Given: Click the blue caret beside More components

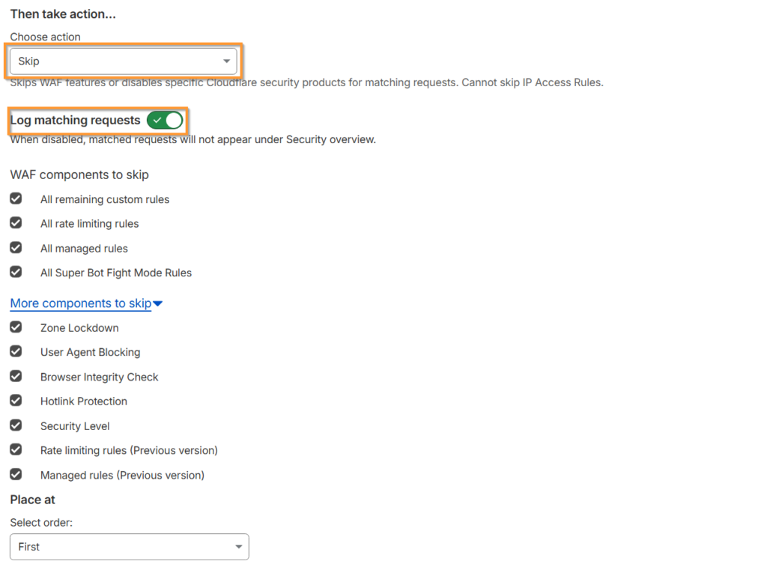Looking at the screenshot, I should [x=158, y=303].
